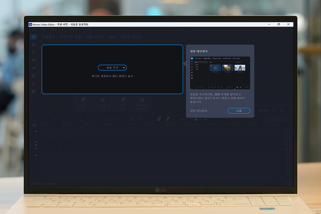Toggle the preview volume speaker icon
321x214 pixels.
coord(274,110)
